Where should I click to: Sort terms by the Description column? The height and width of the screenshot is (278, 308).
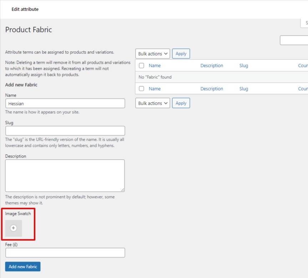click(x=212, y=66)
